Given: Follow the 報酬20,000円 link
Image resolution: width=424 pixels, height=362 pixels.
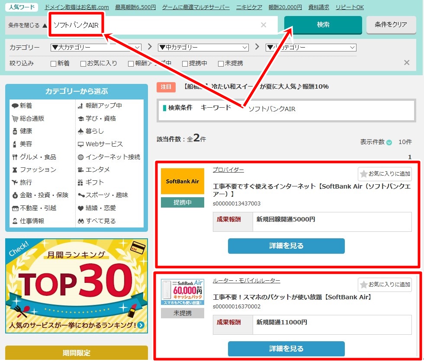Looking at the screenshot, I should coord(285,7).
